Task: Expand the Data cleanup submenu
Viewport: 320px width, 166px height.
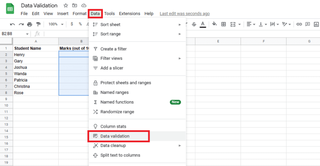Action: click(x=137, y=146)
